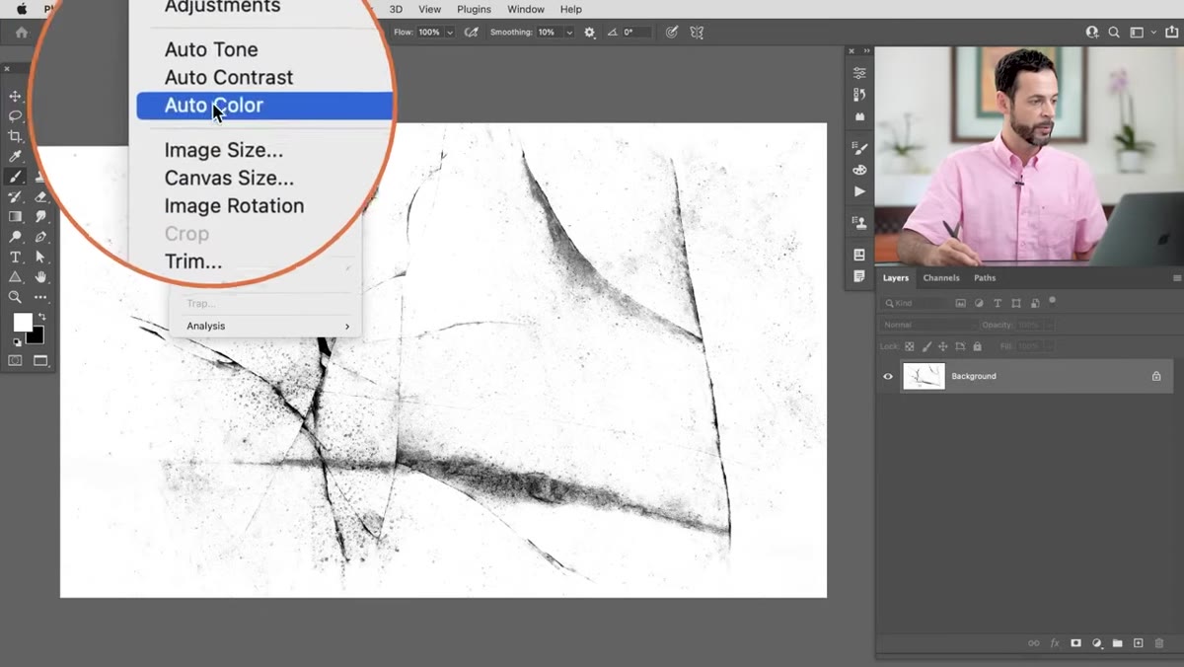Open butterfly symmetry paint options
The width and height of the screenshot is (1184, 667).
697,33
